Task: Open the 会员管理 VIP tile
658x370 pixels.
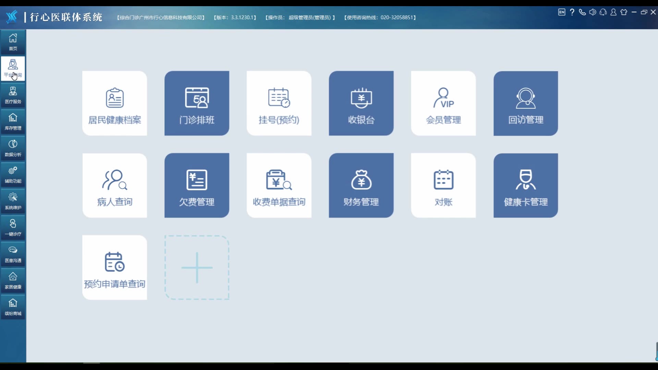Action: (x=443, y=103)
